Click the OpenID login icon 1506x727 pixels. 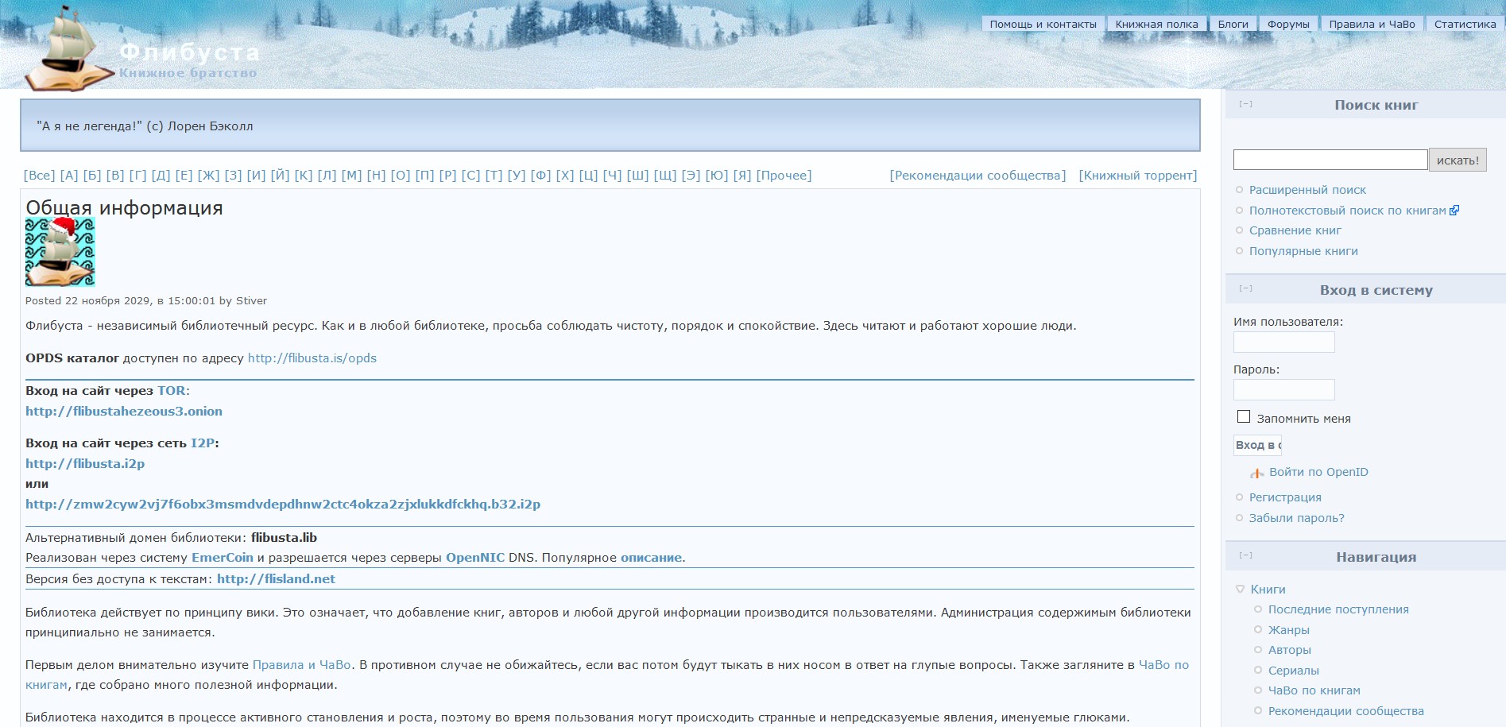(x=1256, y=474)
